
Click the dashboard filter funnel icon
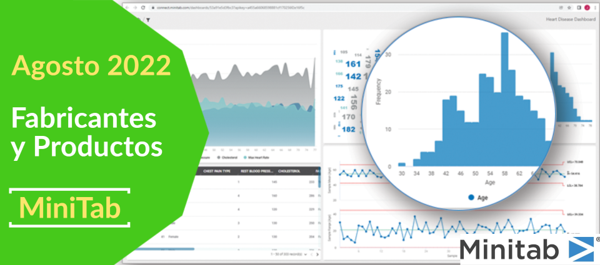(148, 20)
